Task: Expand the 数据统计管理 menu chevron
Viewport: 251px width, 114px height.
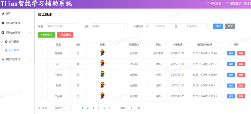Action: [30, 59]
